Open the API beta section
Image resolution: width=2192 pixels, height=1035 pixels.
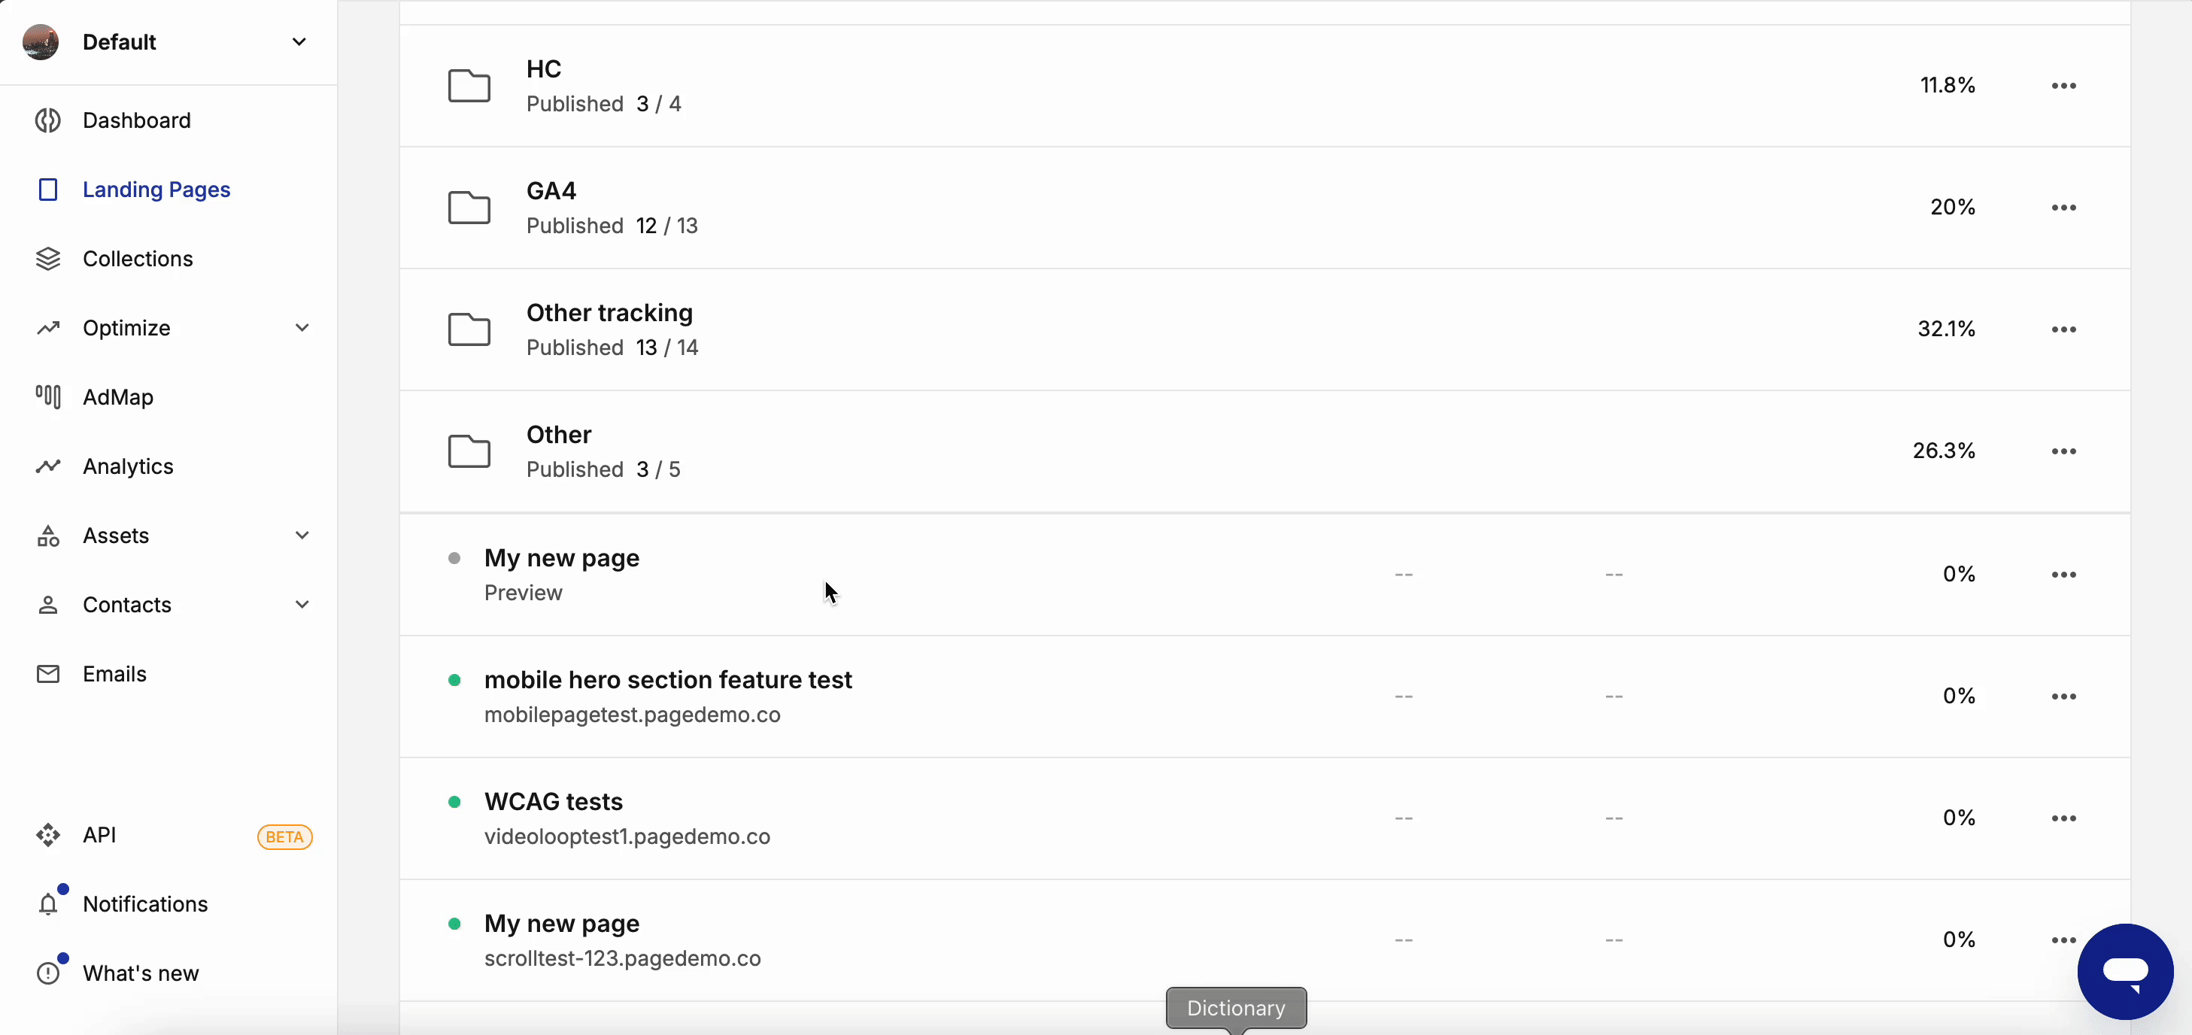pyautogui.click(x=99, y=835)
